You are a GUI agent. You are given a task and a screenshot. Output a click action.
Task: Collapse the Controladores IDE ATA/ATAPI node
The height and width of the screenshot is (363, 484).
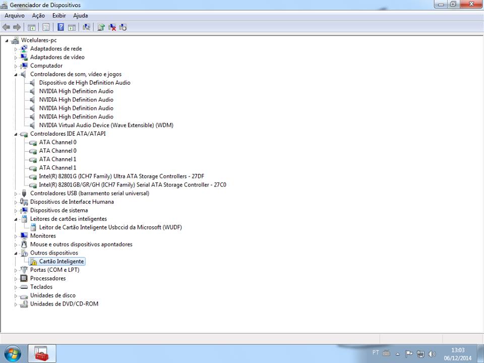[x=16, y=134]
